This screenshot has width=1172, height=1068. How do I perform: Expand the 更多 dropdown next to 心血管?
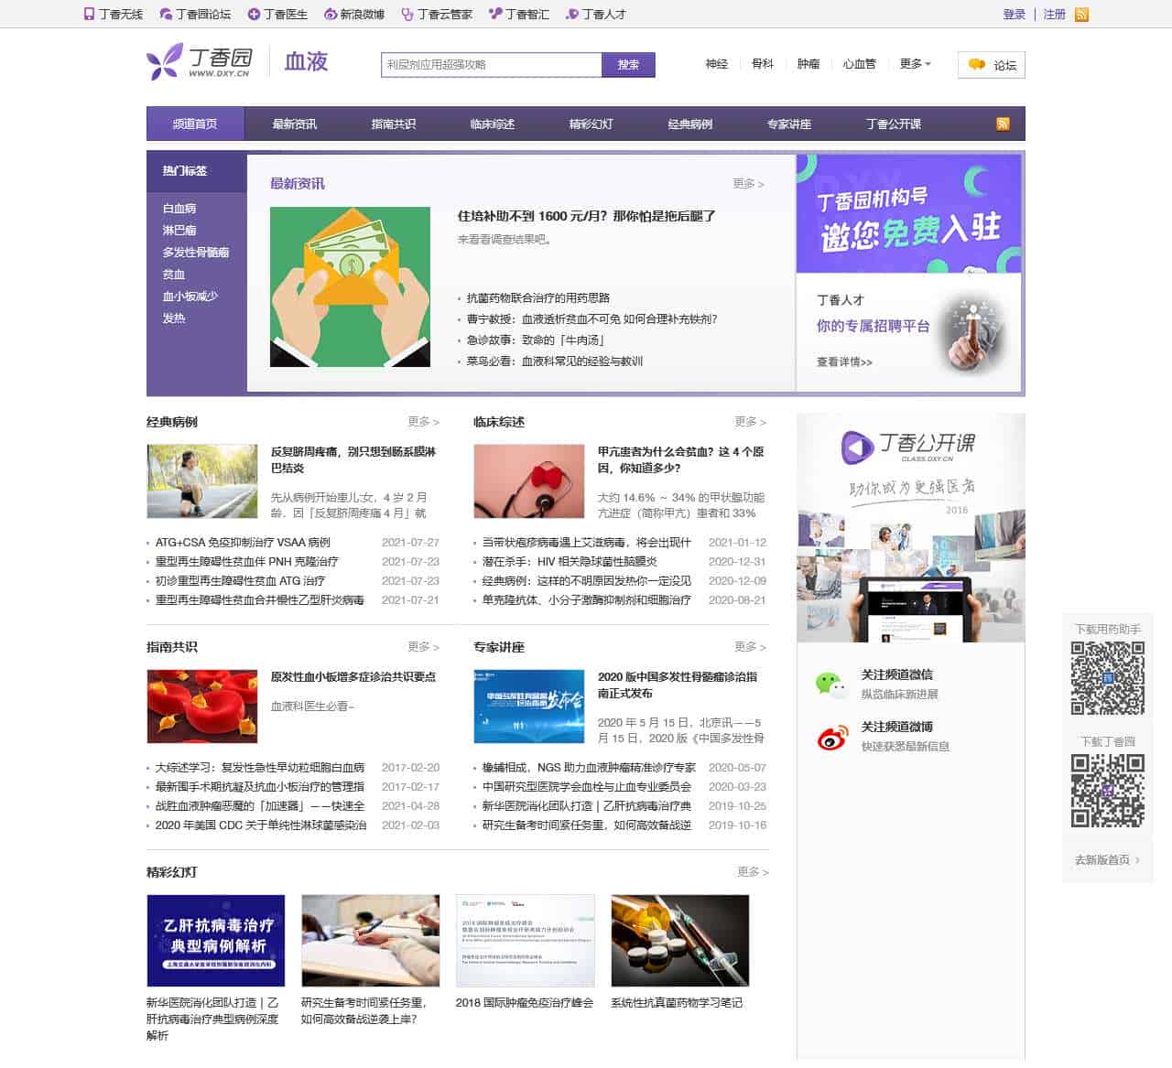pyautogui.click(x=913, y=65)
